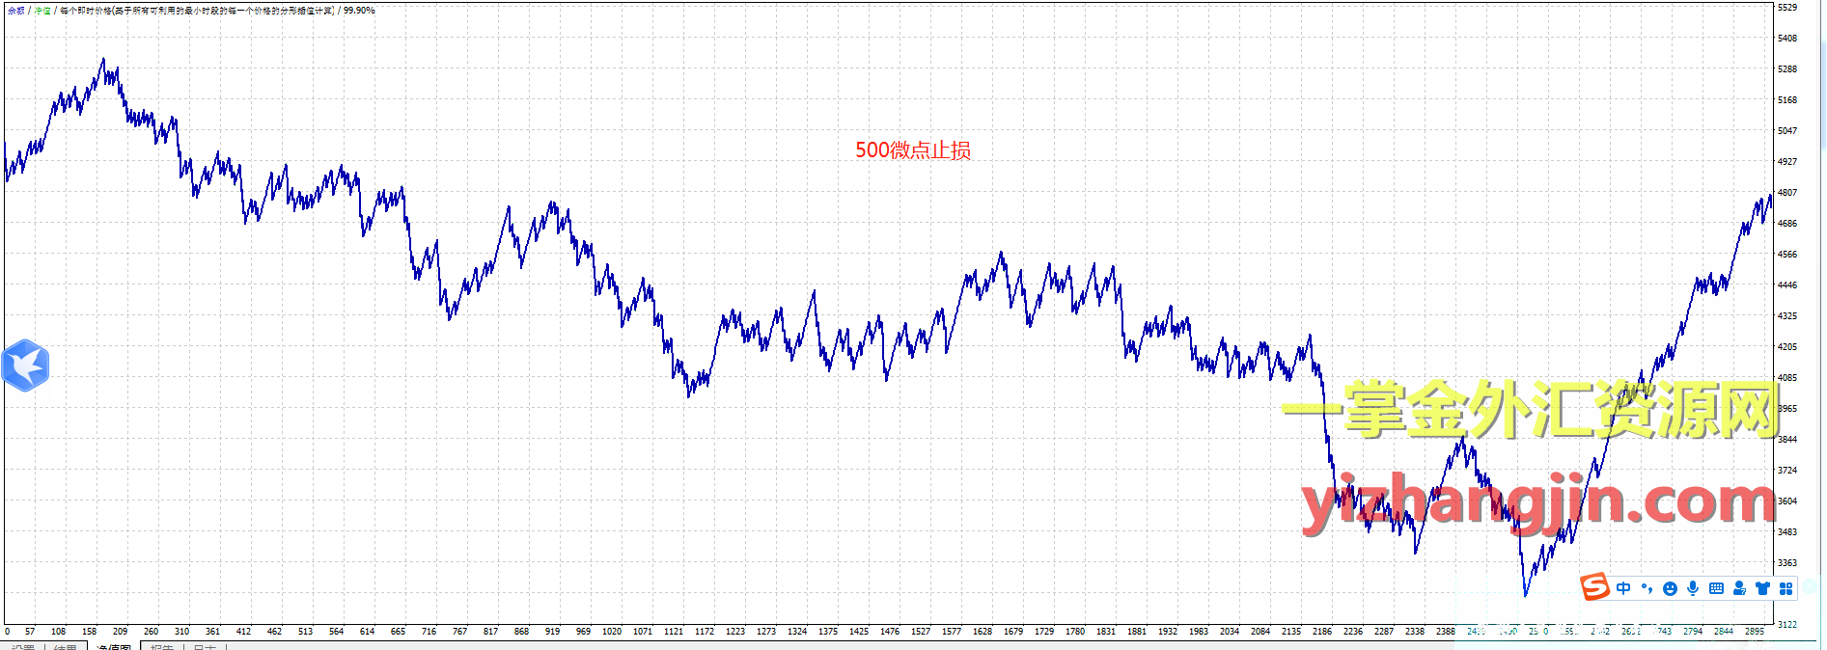Image resolution: width=1827 pixels, height=650 pixels.
Task: Switch to the 设置 tab
Action: click(x=23, y=647)
